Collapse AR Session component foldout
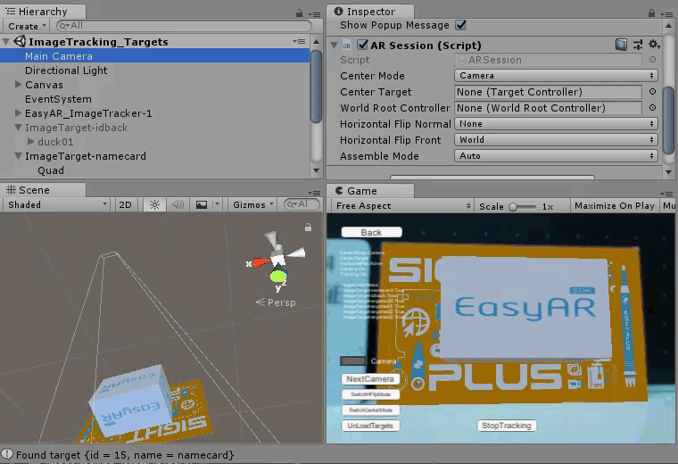678x464 pixels. click(x=335, y=45)
